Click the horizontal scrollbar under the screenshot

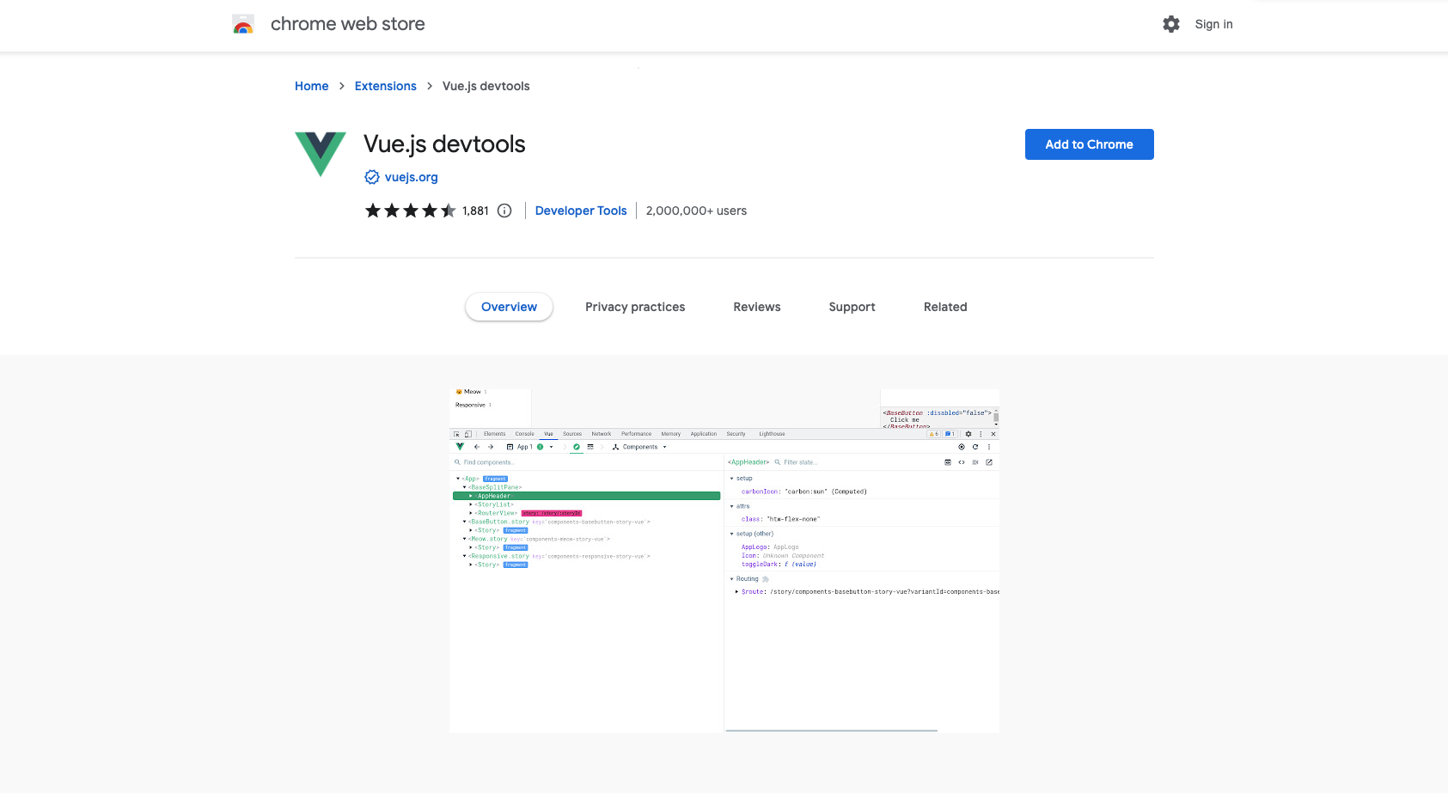point(831,730)
